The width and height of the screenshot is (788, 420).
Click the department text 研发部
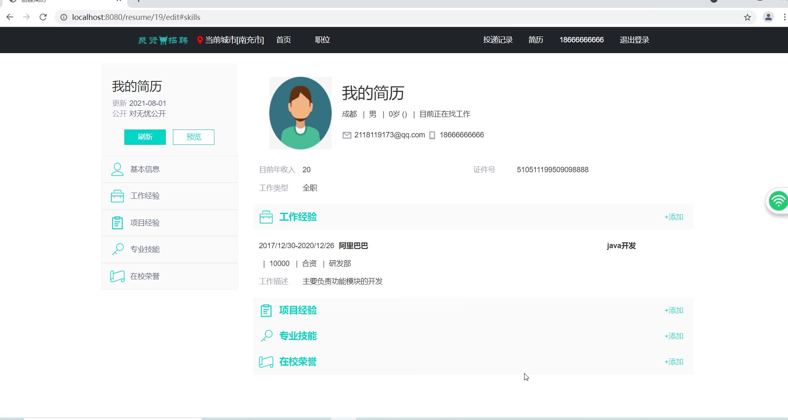click(x=340, y=264)
